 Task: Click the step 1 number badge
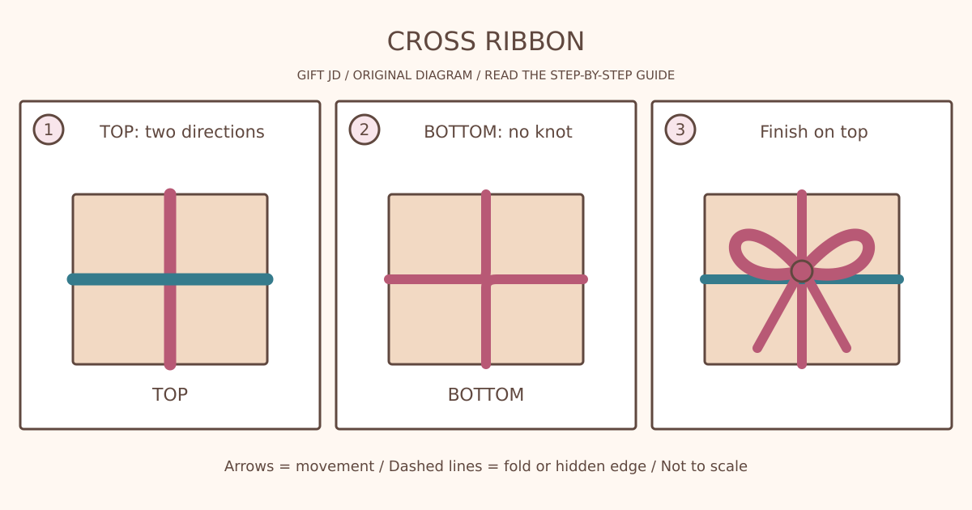point(49,130)
